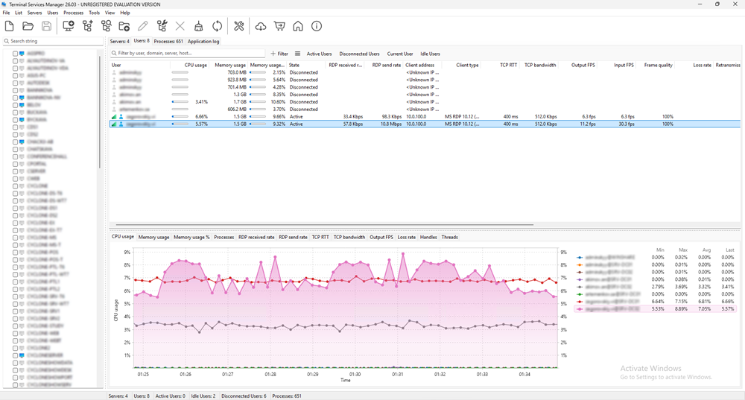This screenshot has width=745, height=400.
Task: Enable the BELOV server checkbox
Action: (15, 105)
